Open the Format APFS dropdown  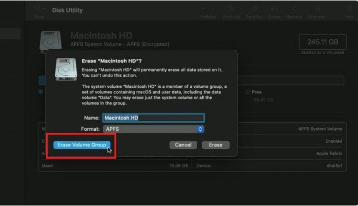coord(153,129)
